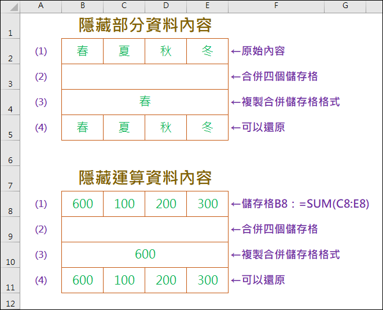Viewport: 383px width, 310px height.
Task: Select cell B11 with value 600
Action: tap(83, 281)
